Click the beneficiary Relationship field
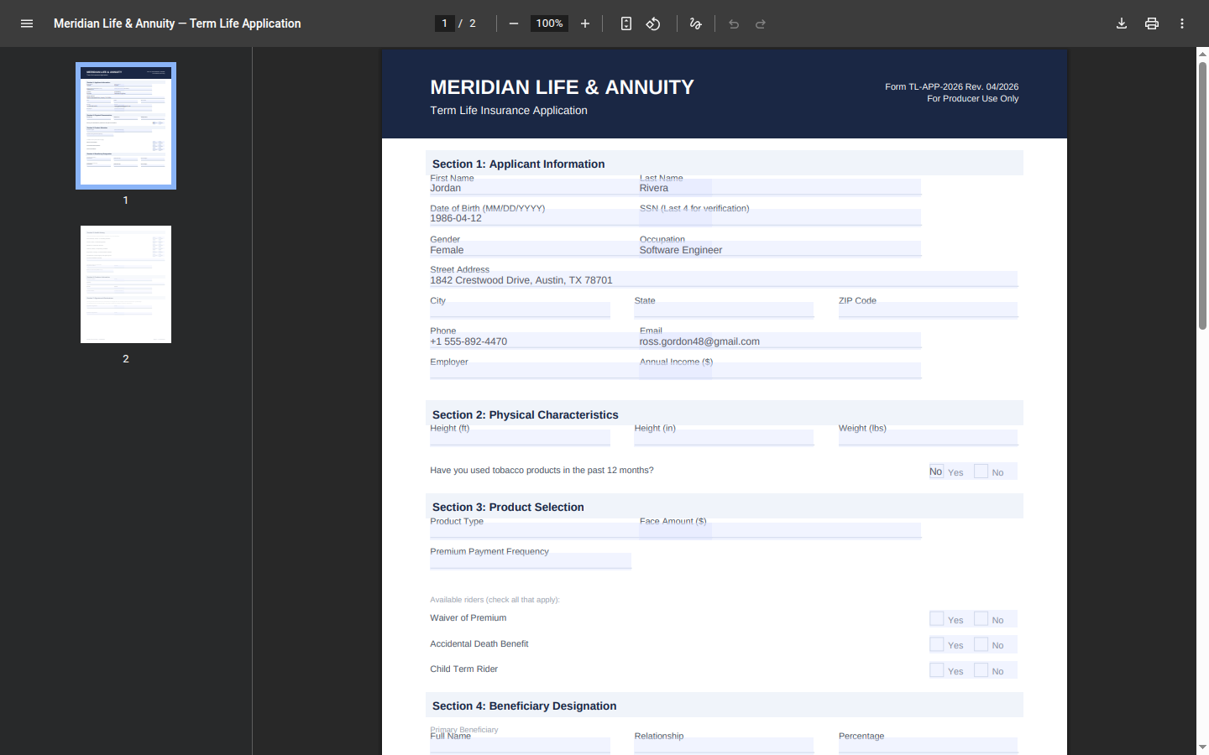Image resolution: width=1209 pixels, height=755 pixels. pyautogui.click(x=724, y=746)
